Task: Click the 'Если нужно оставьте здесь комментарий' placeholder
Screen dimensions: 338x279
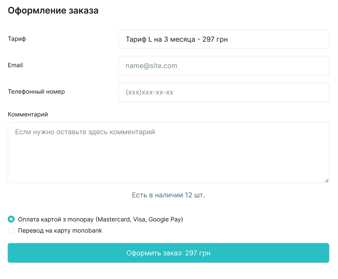Action: coord(85,132)
